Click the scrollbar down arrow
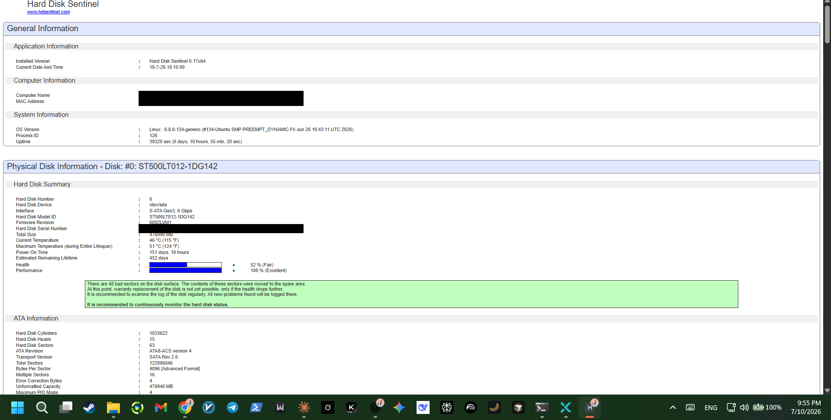 tap(827, 391)
